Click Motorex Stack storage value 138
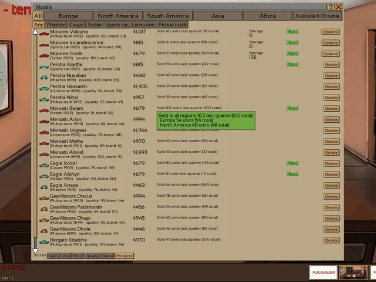This screenshot has height=282, width=376. 253,58
